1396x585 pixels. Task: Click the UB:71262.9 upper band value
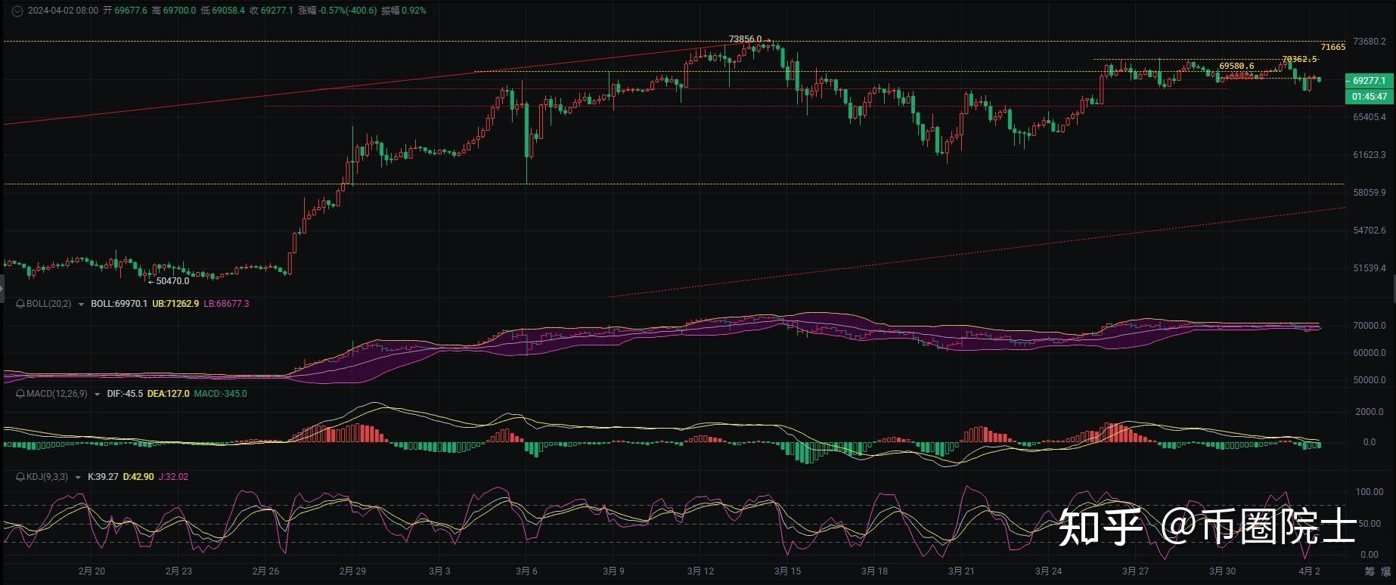pyautogui.click(x=175, y=304)
